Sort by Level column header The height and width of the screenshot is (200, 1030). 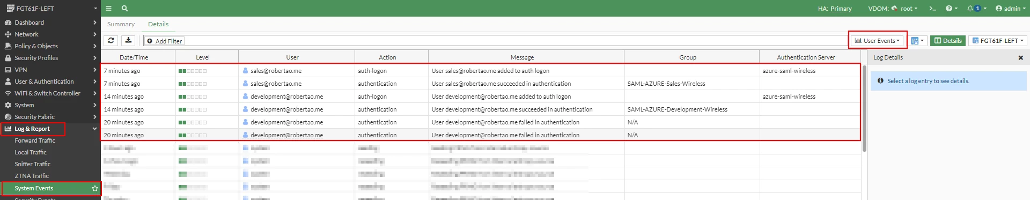[207, 57]
